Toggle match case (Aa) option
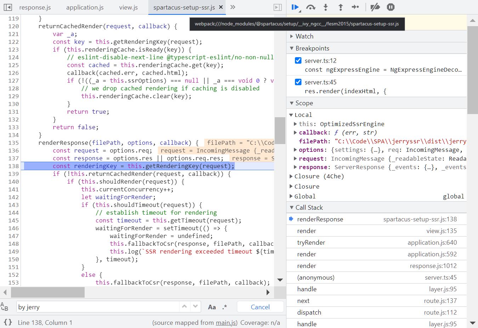 [212, 307]
